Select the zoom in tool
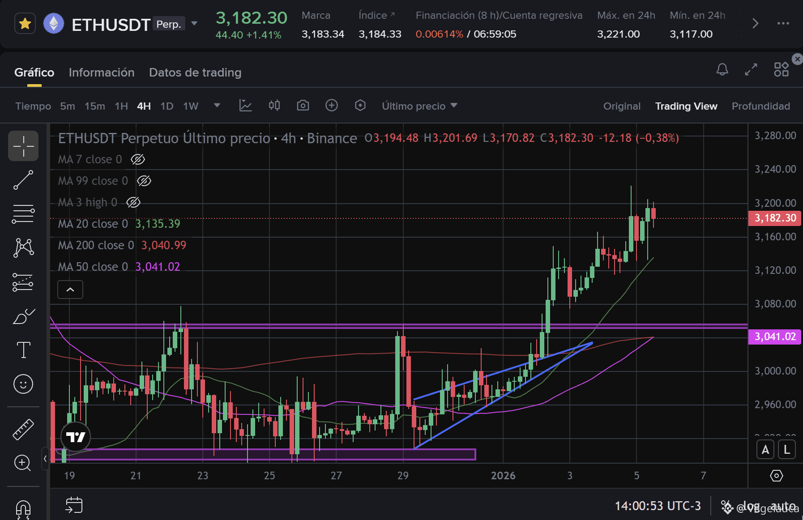The image size is (803, 520). coord(23,463)
